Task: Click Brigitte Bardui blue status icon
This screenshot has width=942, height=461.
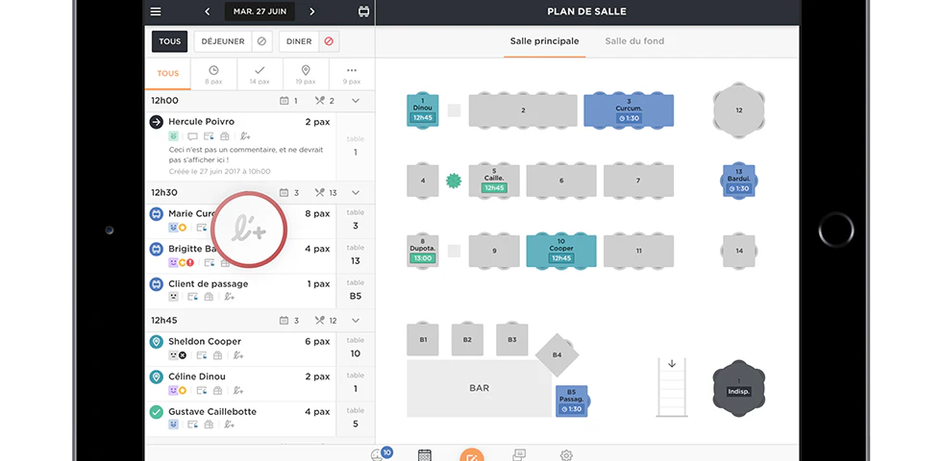Action: [x=156, y=249]
